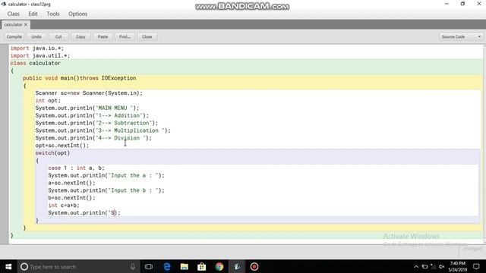This screenshot has width=486, height=273.
Task: Click the 'Scanner sc=new Scanner(System.in);' line
Action: tap(89, 93)
